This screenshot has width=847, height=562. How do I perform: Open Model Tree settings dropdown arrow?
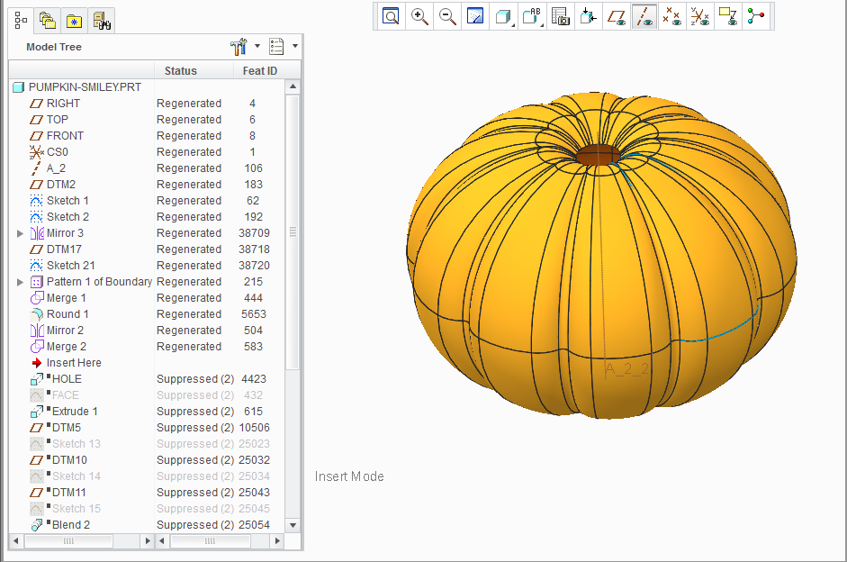click(x=257, y=47)
